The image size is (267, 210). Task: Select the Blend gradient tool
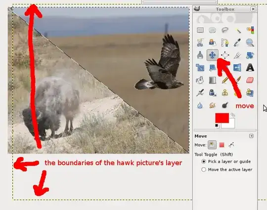[x=212, y=80]
